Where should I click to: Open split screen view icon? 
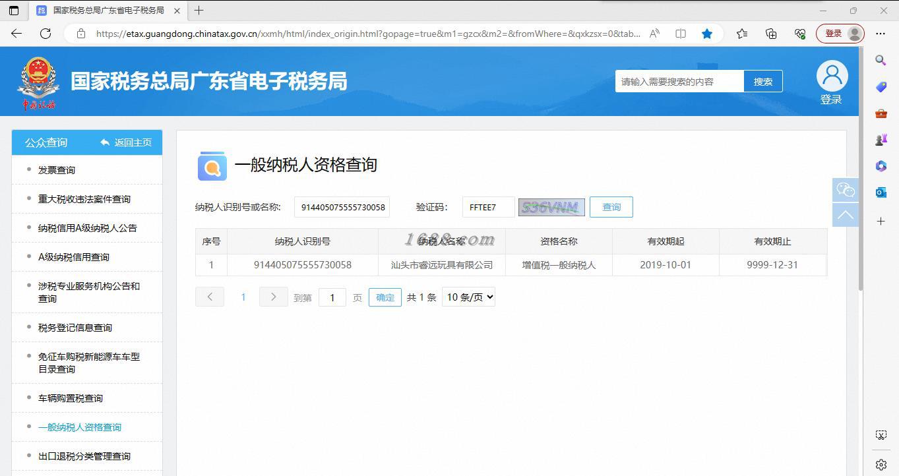(x=681, y=34)
